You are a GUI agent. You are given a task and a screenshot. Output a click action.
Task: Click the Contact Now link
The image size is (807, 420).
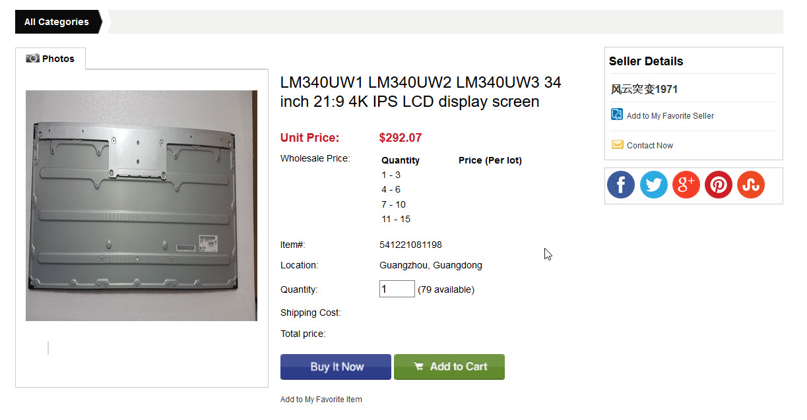point(650,145)
